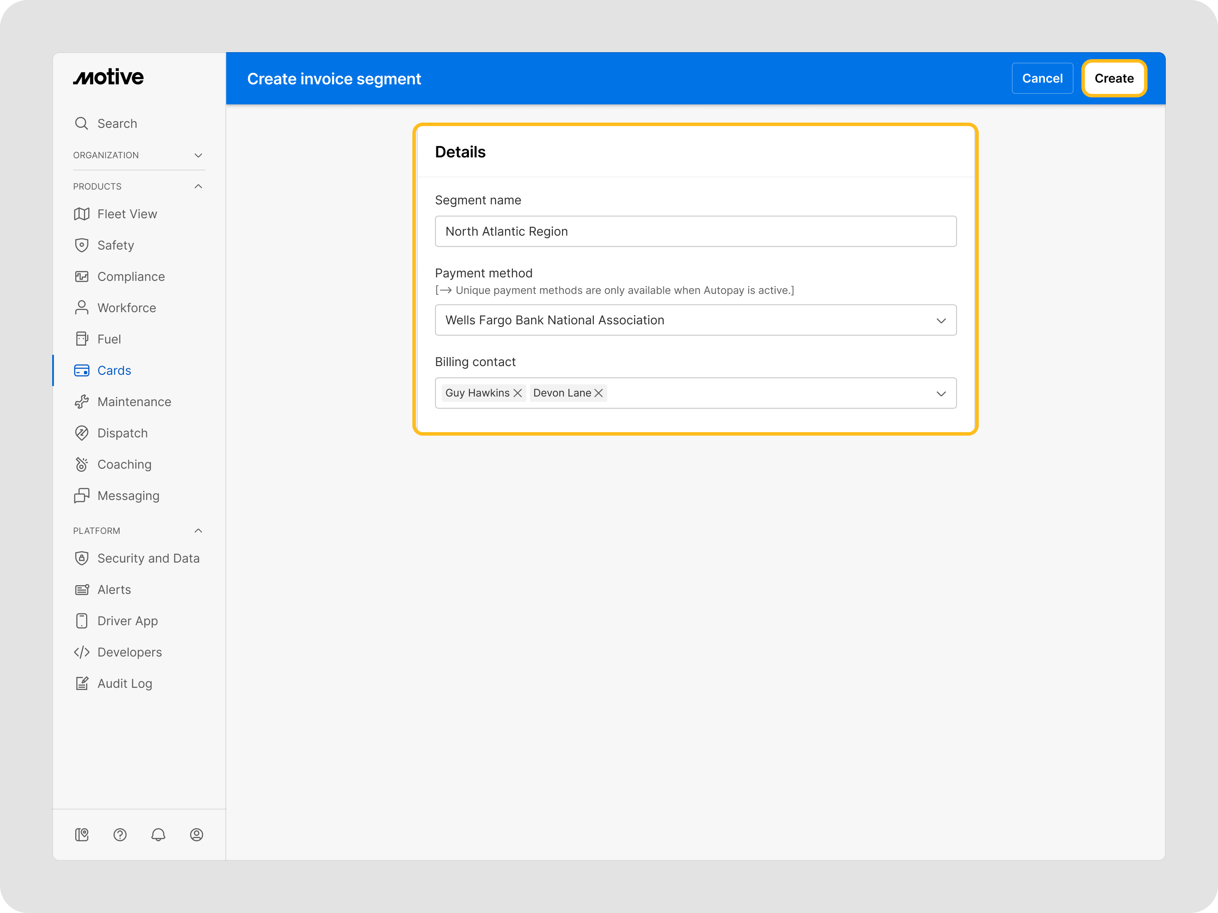Click the Search magnifier icon

click(81, 123)
